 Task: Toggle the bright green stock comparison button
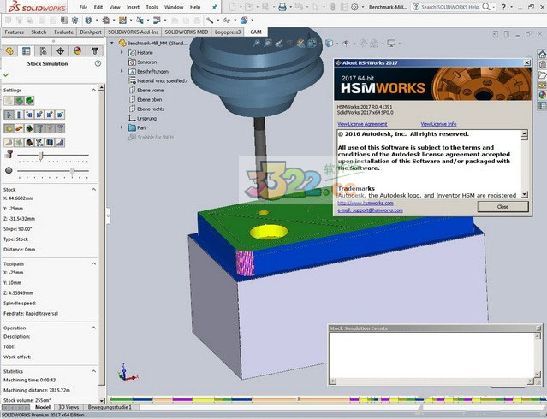click(29, 101)
